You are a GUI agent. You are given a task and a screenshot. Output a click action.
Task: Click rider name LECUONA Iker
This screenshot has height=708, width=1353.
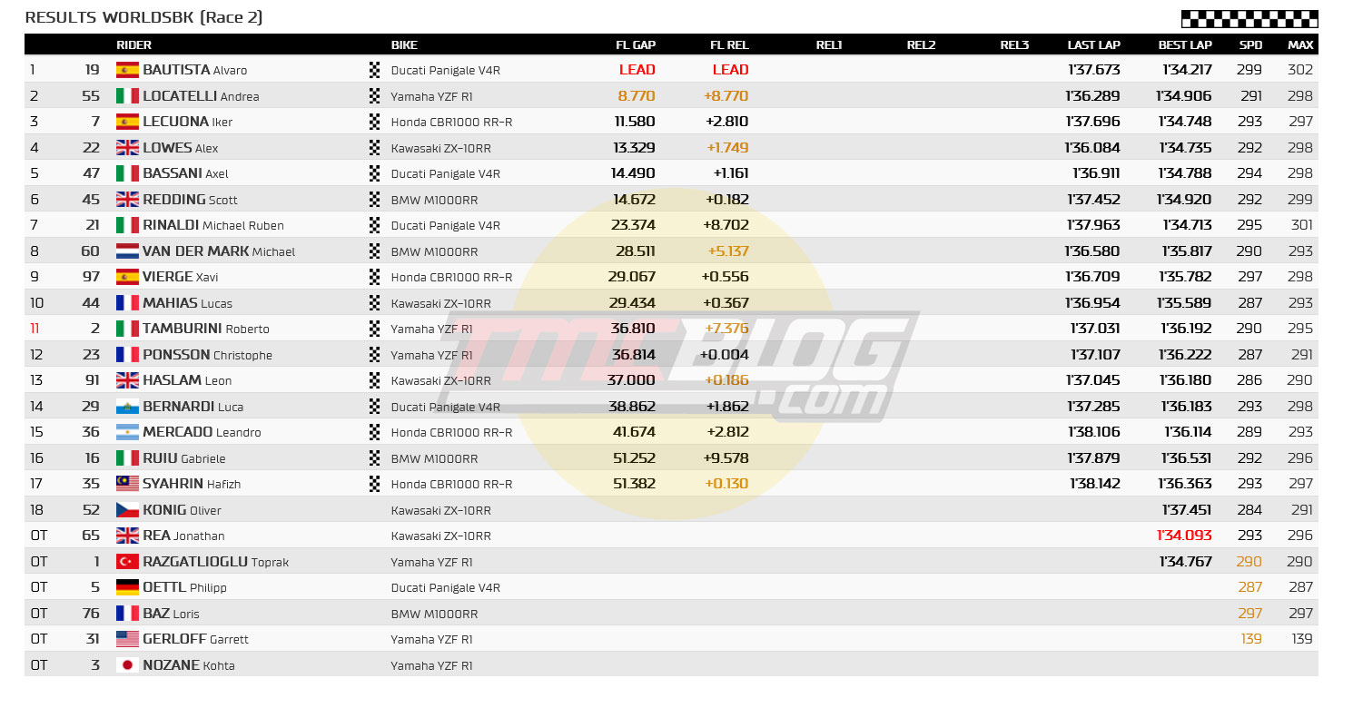(187, 122)
